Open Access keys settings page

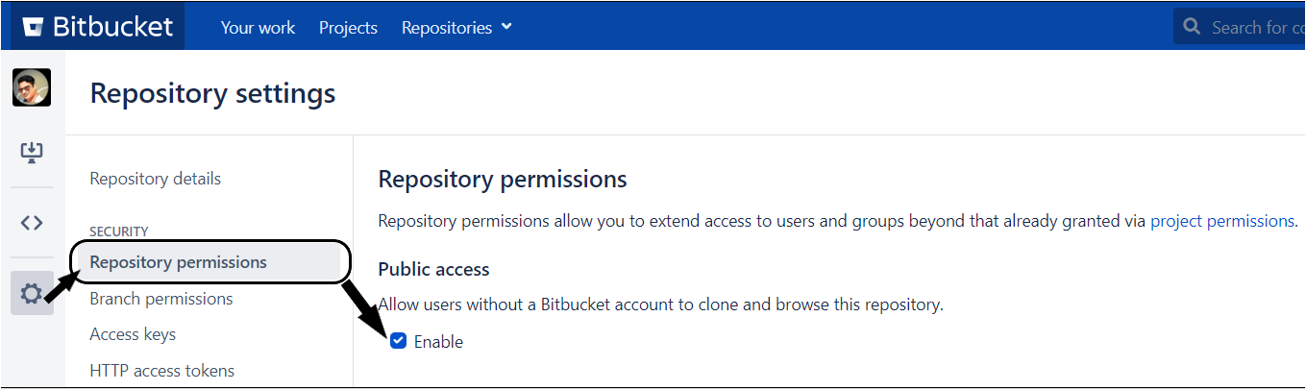[x=133, y=334]
